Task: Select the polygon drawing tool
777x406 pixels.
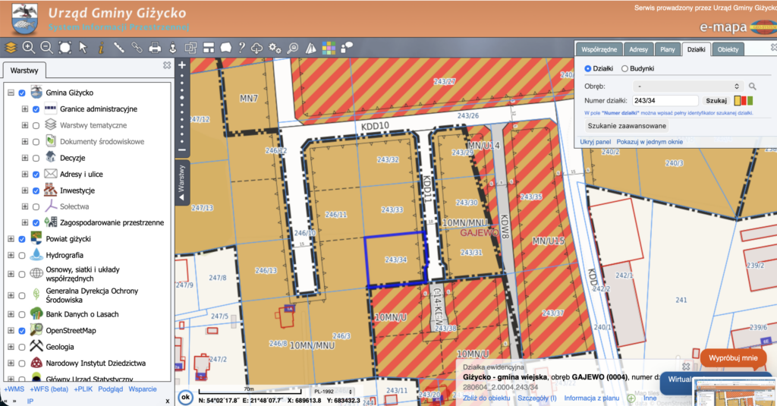Action: [226, 48]
